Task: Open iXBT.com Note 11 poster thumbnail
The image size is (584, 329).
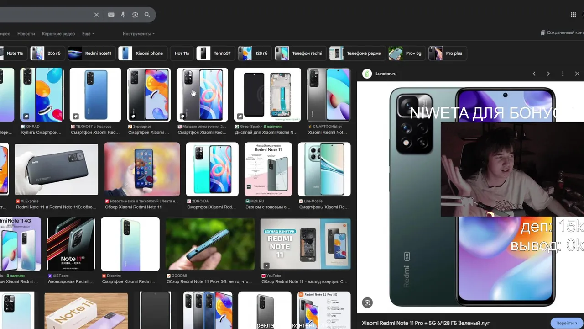Action: (x=71, y=244)
